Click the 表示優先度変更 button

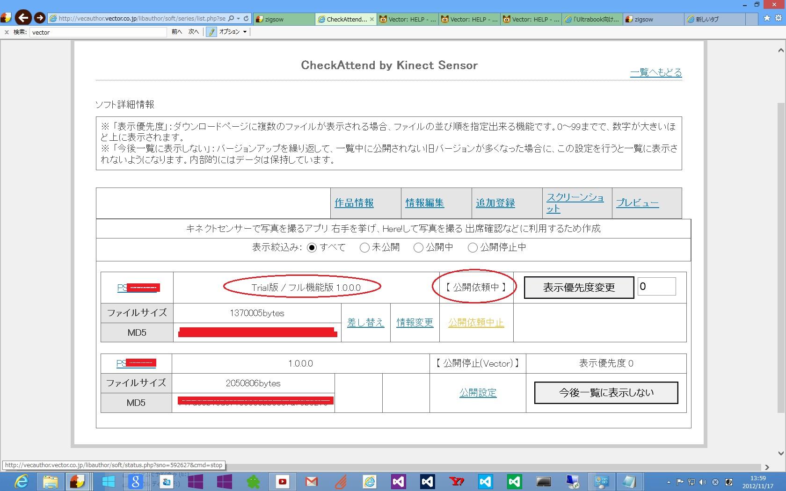[579, 288]
